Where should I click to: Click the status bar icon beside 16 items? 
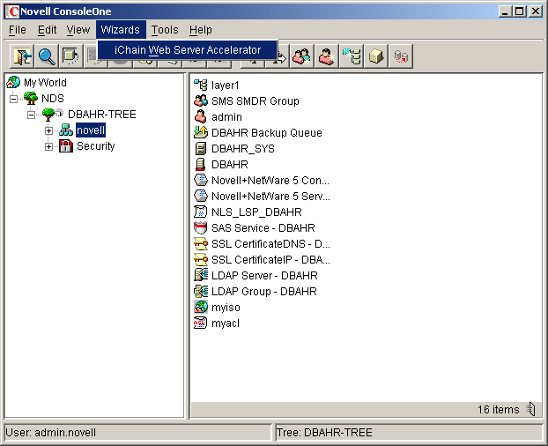pyautogui.click(x=531, y=409)
